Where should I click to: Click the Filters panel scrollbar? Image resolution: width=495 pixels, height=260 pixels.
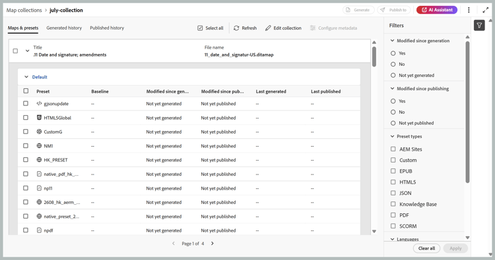coord(467,111)
